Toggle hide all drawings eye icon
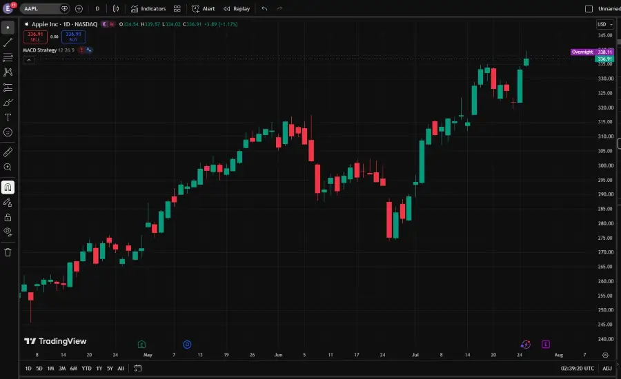 coord(8,232)
